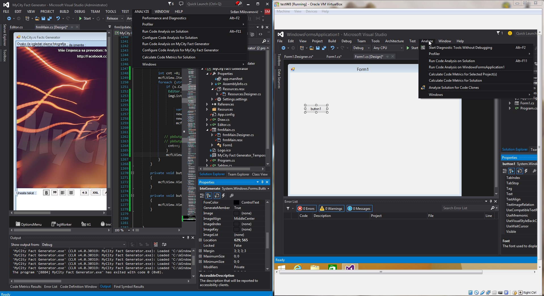This screenshot has height=296, width=544.
Task: Click Clear All icon in Output panel
Action: coord(156,244)
